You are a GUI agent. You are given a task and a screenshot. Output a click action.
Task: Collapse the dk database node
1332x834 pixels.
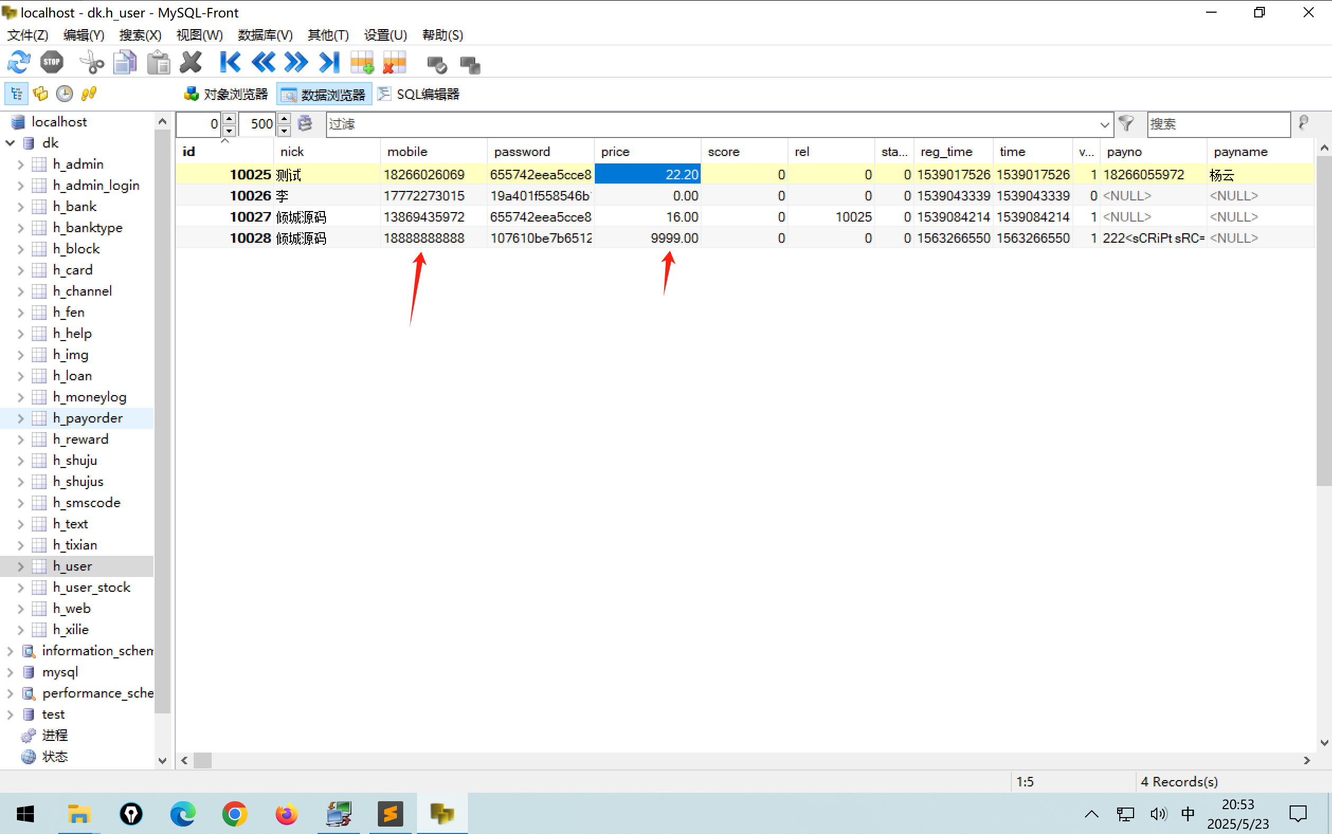pos(10,143)
